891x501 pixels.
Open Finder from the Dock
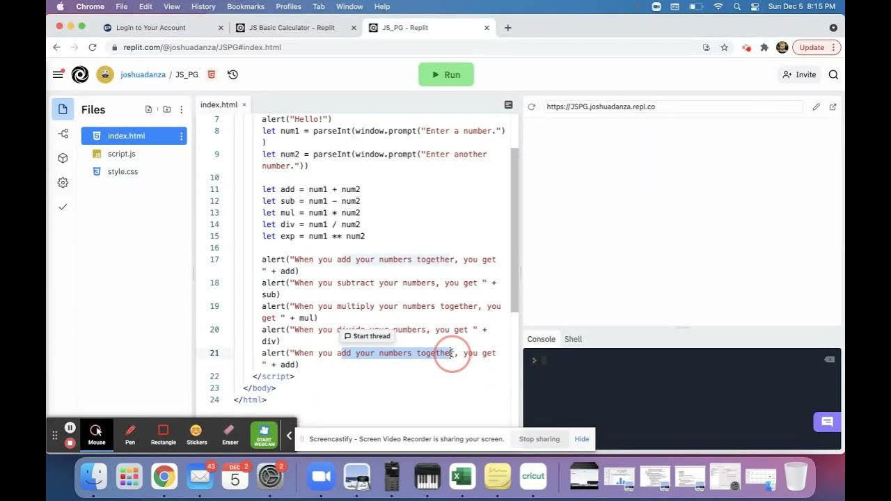[x=93, y=477]
